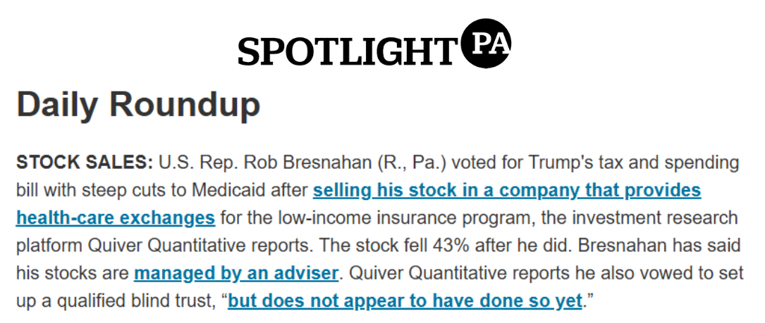Click the Spotlight PA logo
The image size is (765, 323).
(x=374, y=44)
